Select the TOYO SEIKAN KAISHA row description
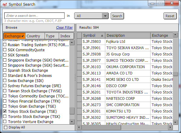The height and width of the screenshot is (133, 181). [128, 48]
